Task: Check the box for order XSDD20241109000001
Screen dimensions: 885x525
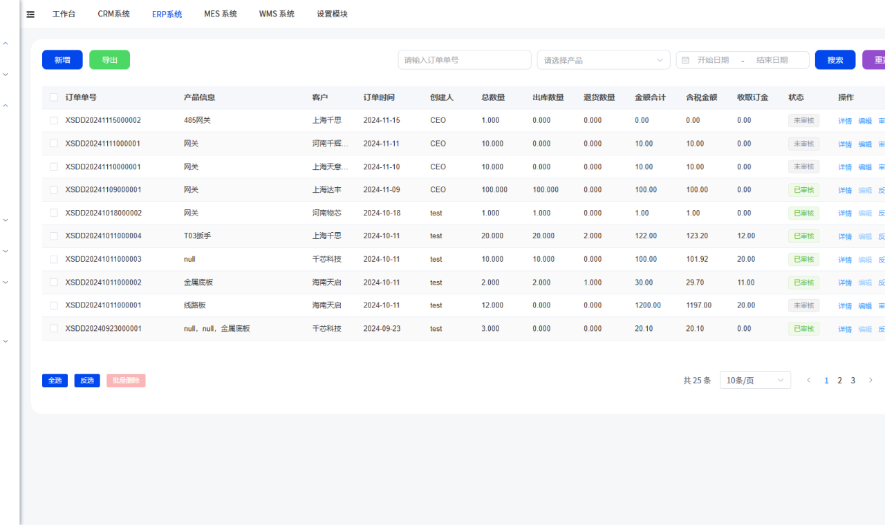Action: click(54, 190)
